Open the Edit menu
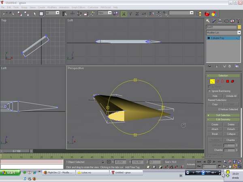This screenshot has height=182, width=243. pyautogui.click(x=9, y=7)
